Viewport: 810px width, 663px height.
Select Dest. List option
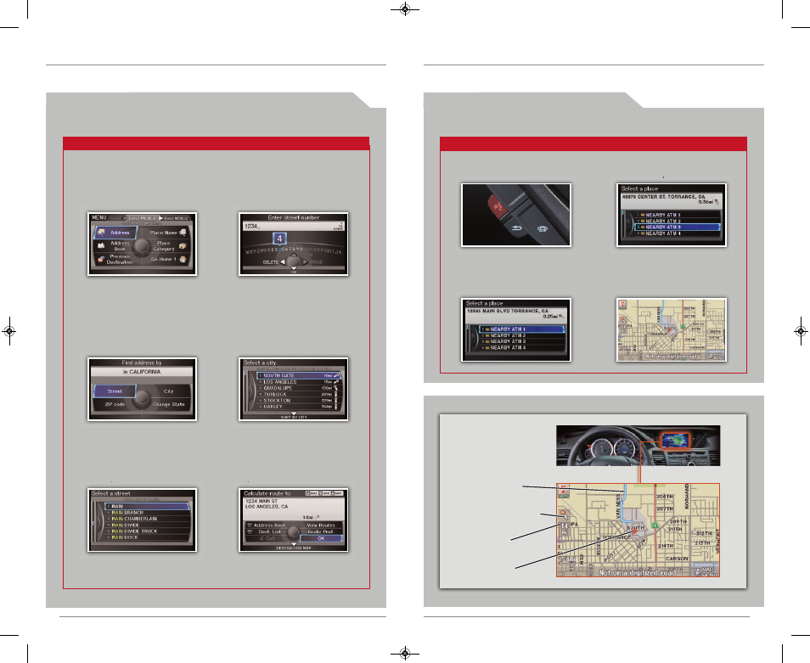[267, 531]
